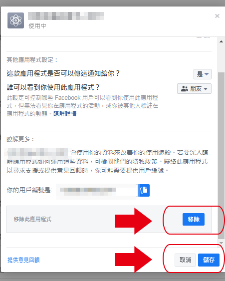Viewport: 225px width, 281px height.
Task: Click the dialog's vertical scrollbar thumb
Action: pyautogui.click(x=221, y=156)
